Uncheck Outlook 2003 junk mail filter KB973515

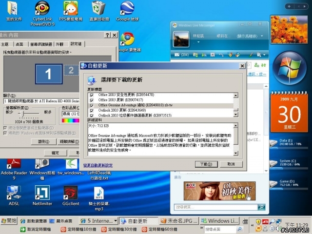(x=92, y=116)
